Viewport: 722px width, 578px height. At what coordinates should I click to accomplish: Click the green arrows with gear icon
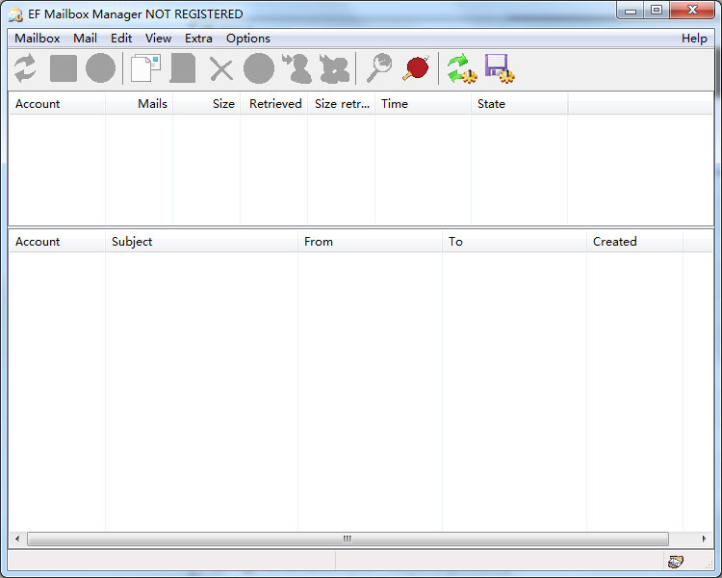click(x=461, y=68)
